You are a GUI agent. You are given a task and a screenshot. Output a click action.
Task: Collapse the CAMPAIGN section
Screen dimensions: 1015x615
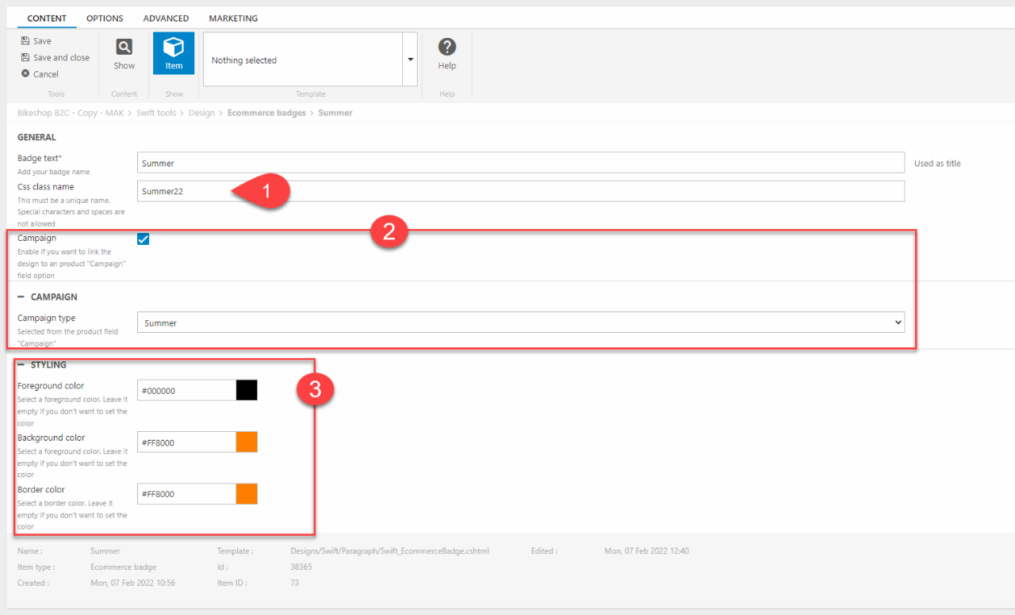point(21,296)
